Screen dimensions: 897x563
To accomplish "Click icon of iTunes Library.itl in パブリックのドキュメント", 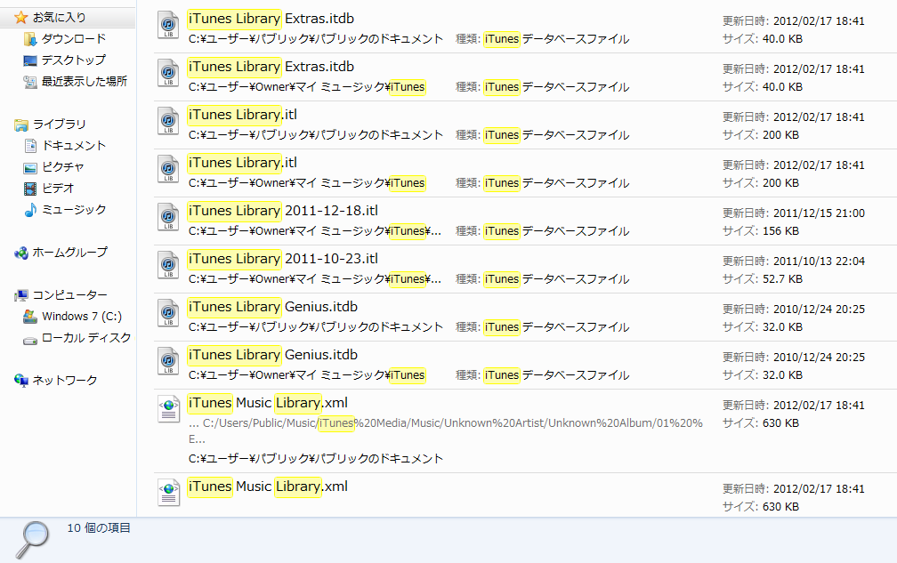I will click(x=168, y=121).
